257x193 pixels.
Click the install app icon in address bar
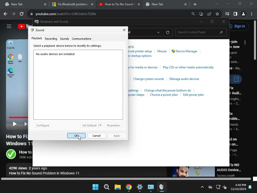coord(201,14)
